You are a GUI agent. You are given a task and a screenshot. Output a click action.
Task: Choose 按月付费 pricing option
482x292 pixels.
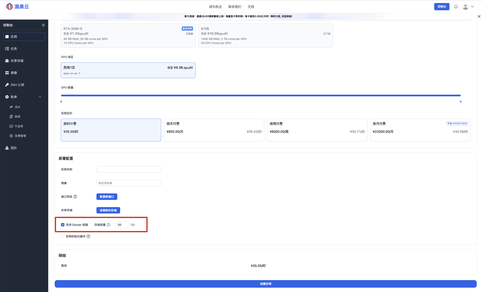pos(420,130)
